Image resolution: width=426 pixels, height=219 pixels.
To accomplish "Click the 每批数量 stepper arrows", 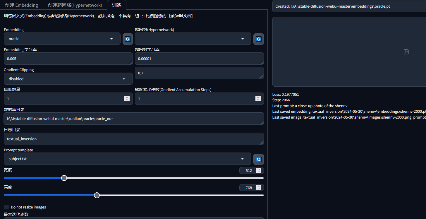I will (x=127, y=99).
